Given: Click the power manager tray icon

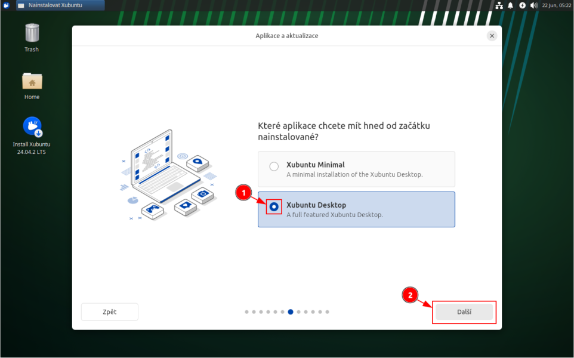Looking at the screenshot, I should (x=522, y=5).
